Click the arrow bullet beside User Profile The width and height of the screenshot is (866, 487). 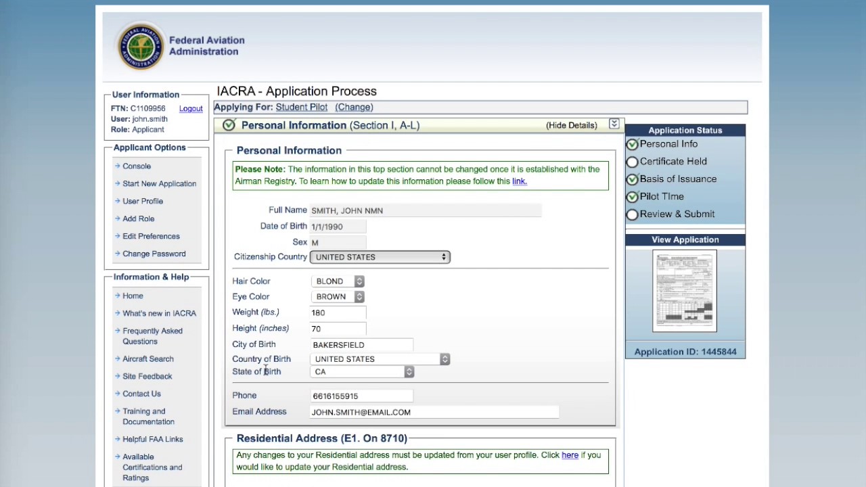click(x=117, y=201)
